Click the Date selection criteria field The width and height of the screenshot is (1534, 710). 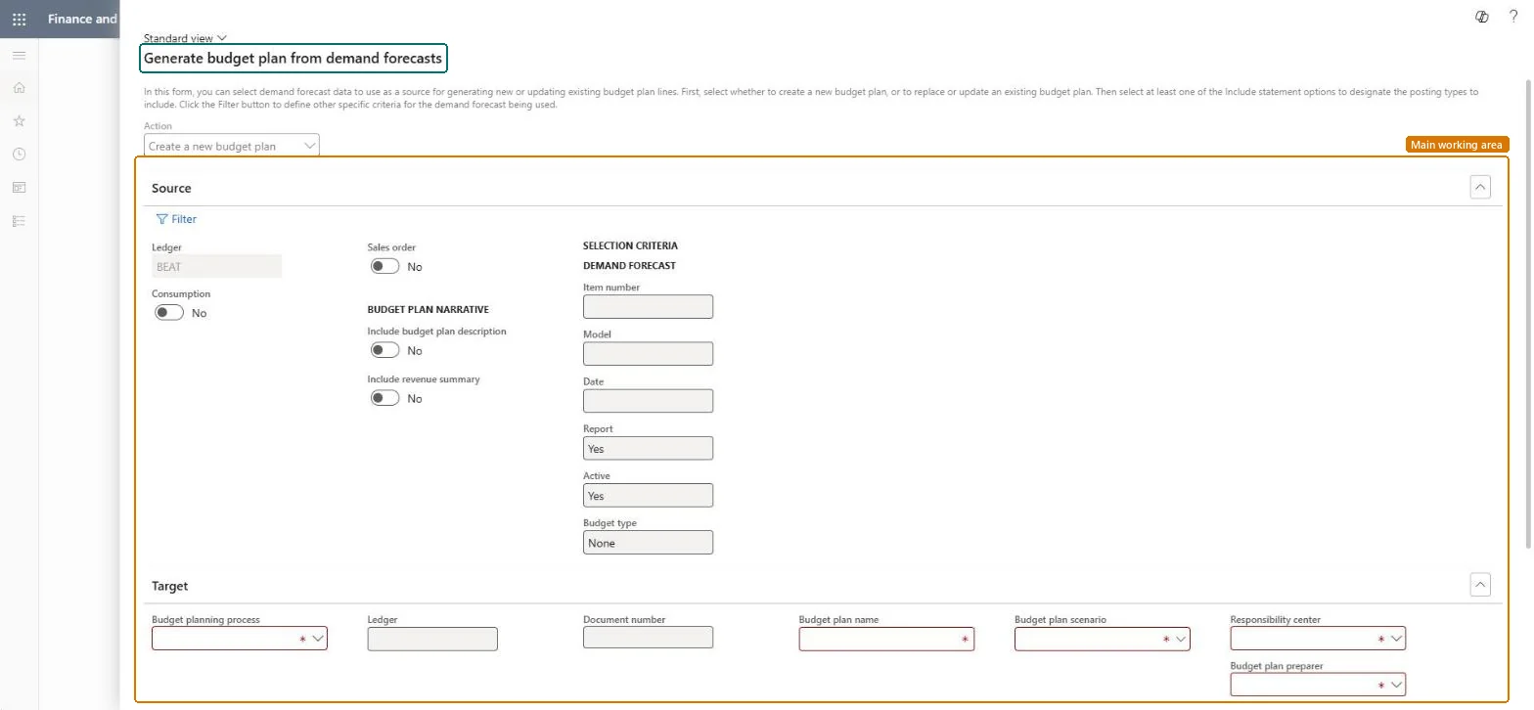click(x=648, y=401)
